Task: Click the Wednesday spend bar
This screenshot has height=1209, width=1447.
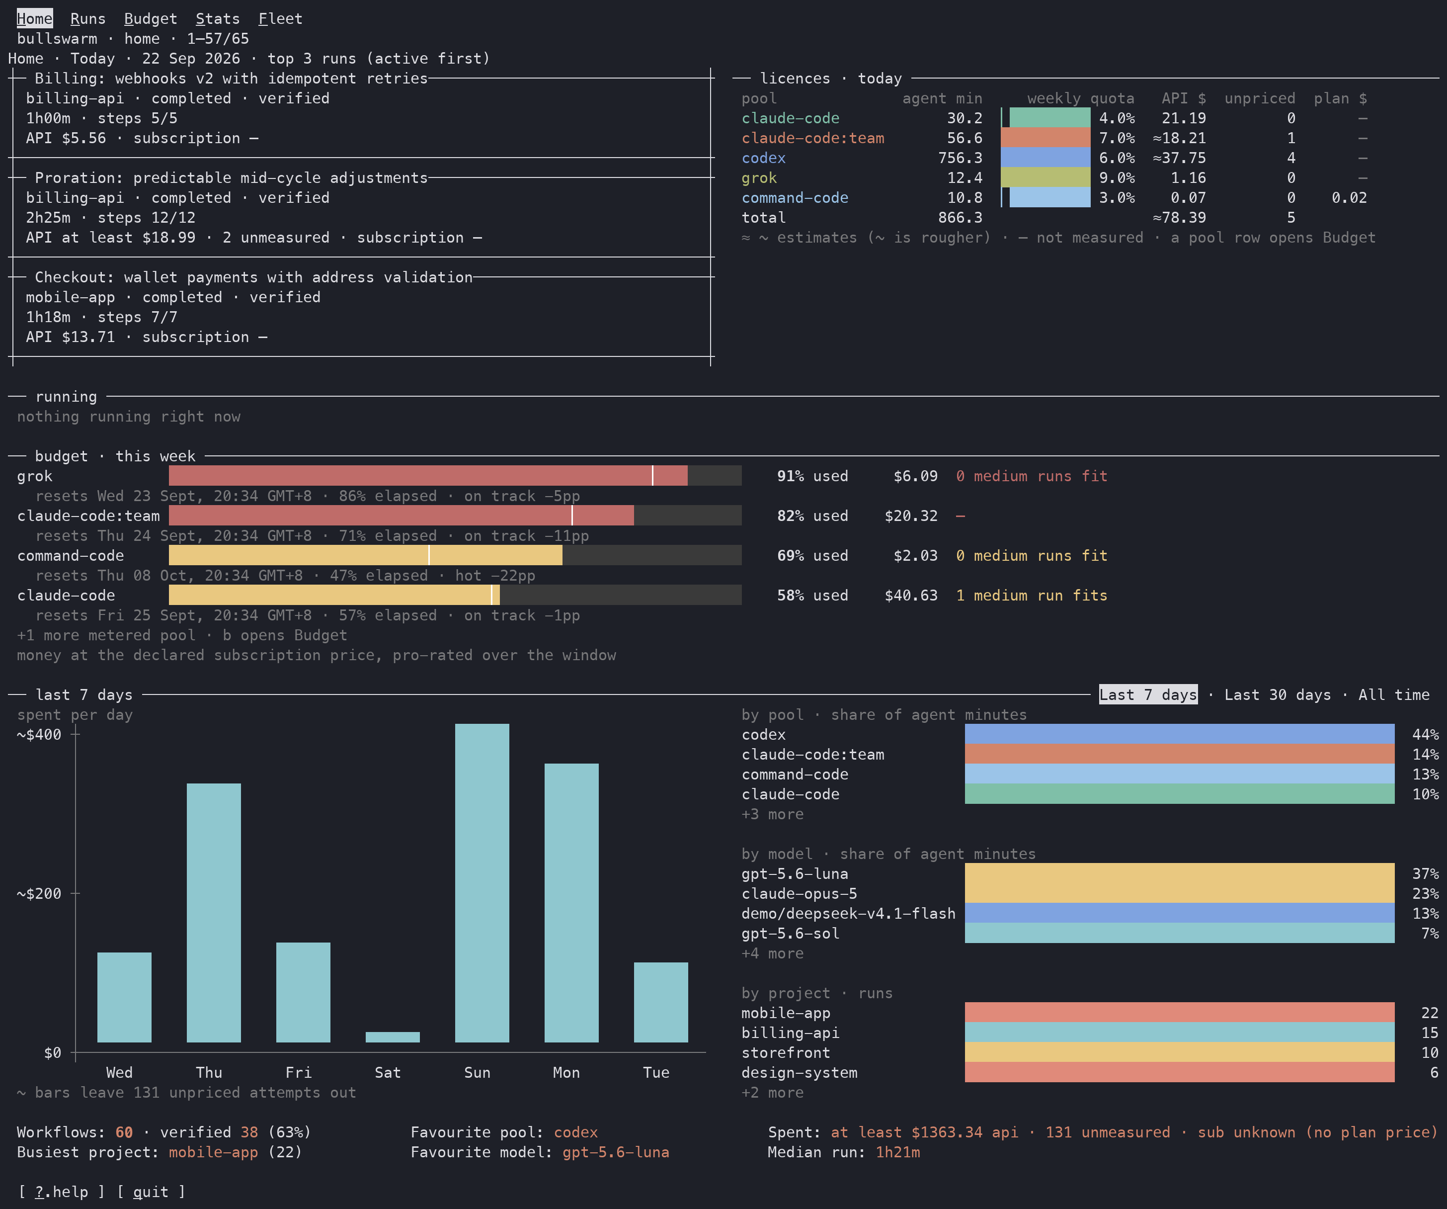Action: pos(124,997)
